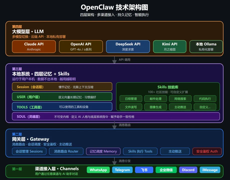Viewport: 230px width, 180px height.
Task: Select the iMessage channel badge
Action: point(210,170)
